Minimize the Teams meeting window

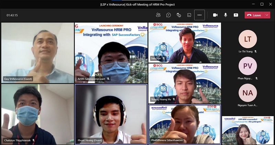click(253, 4)
